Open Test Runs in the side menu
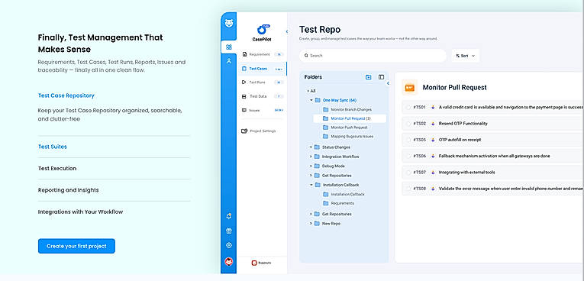 [x=262, y=82]
